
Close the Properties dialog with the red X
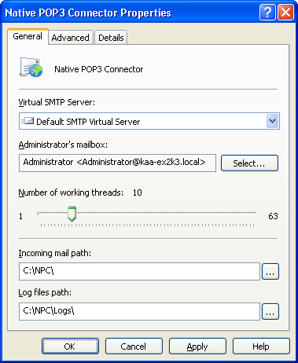(285, 12)
